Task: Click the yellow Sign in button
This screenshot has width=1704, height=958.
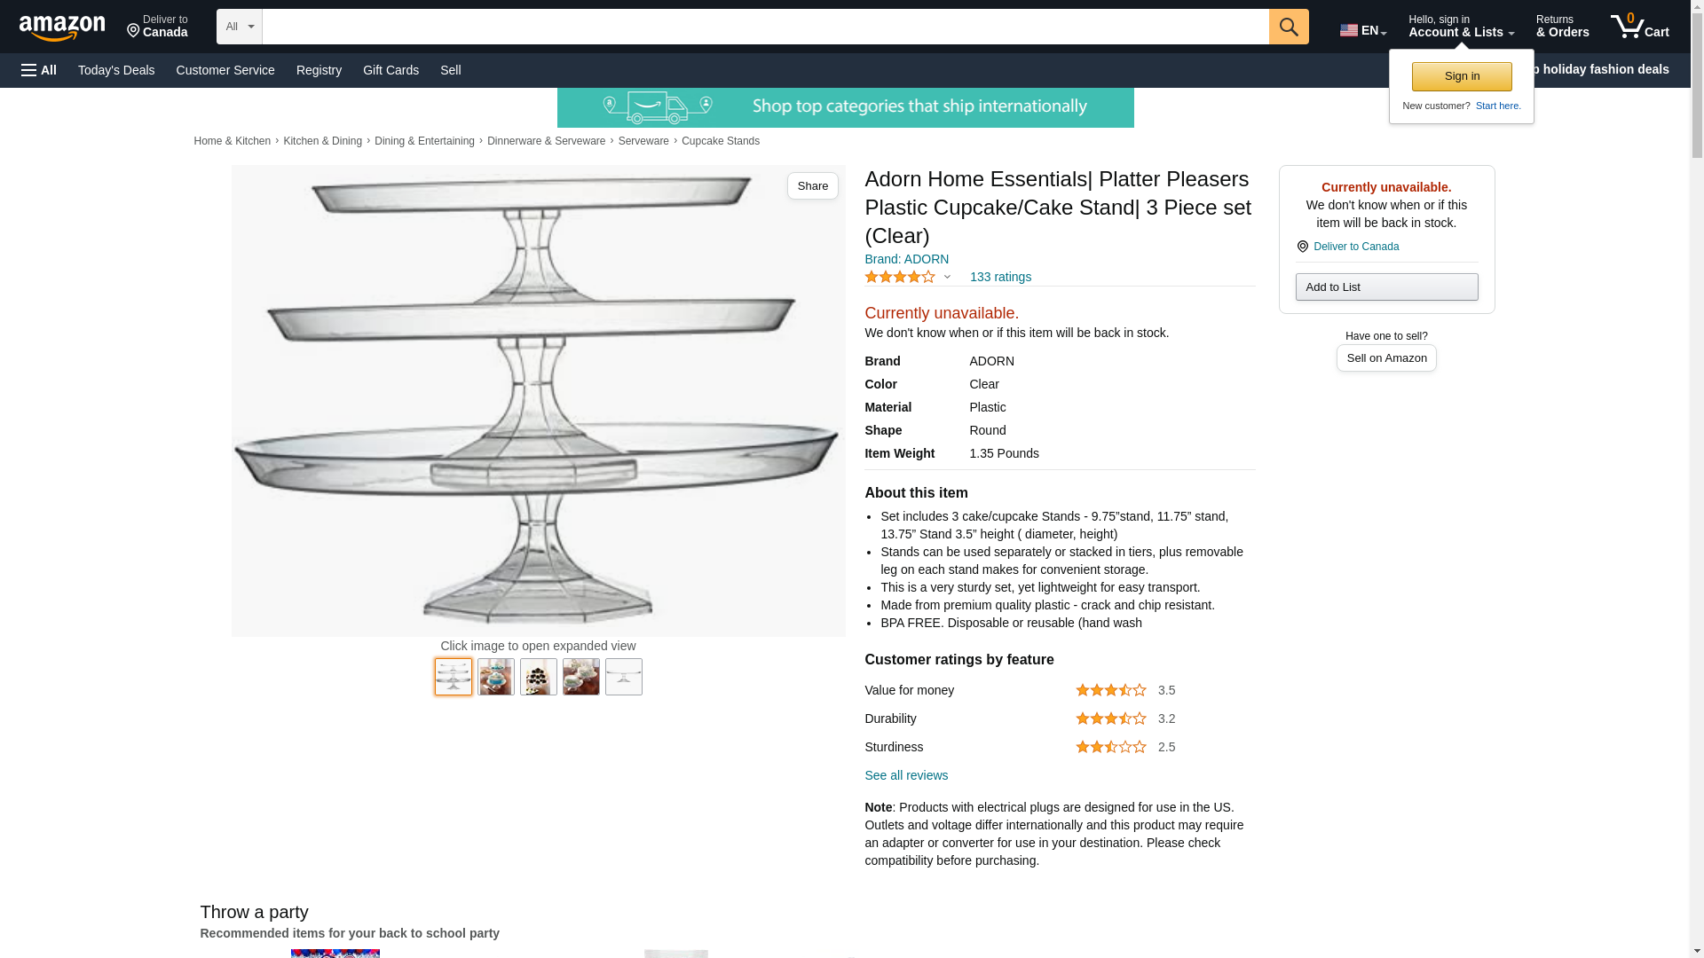Action: (1462, 76)
